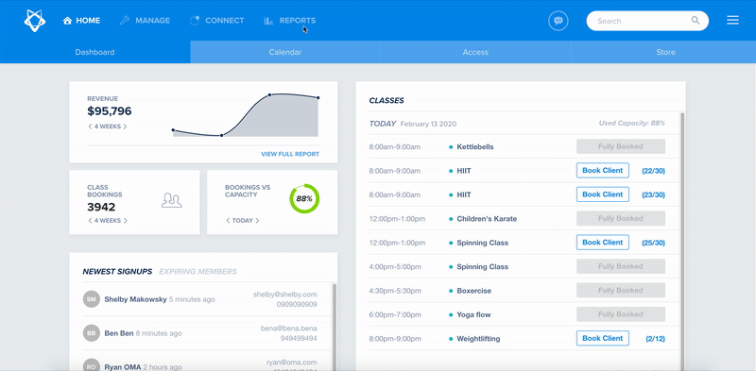Click the class bookings people icon

tap(172, 200)
